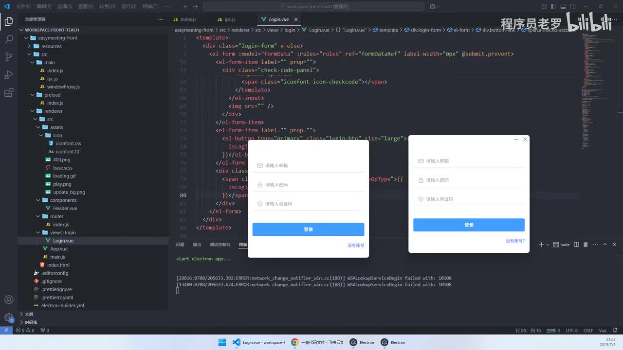Split the terminal
This screenshot has height=350, width=623.
[x=576, y=245]
